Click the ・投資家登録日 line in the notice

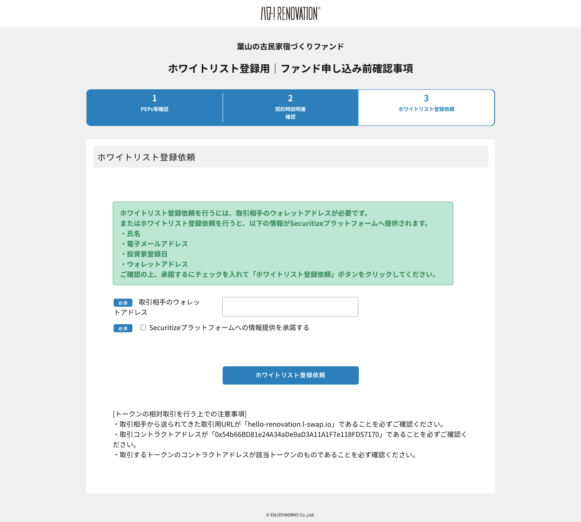pyautogui.click(x=144, y=254)
